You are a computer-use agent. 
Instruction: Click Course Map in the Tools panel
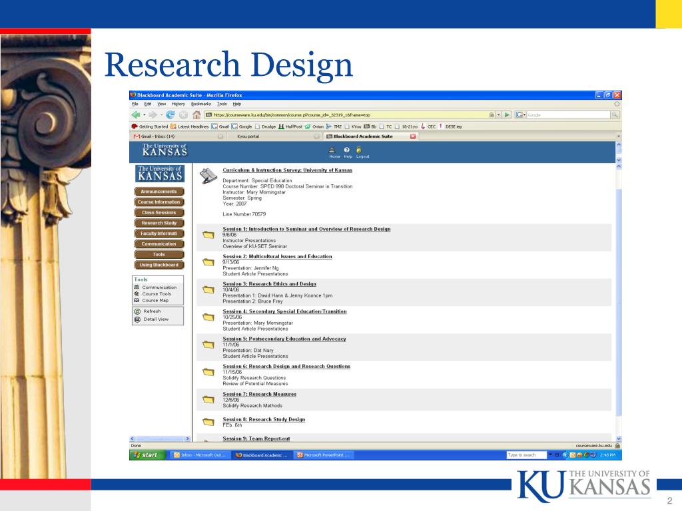[155, 300]
